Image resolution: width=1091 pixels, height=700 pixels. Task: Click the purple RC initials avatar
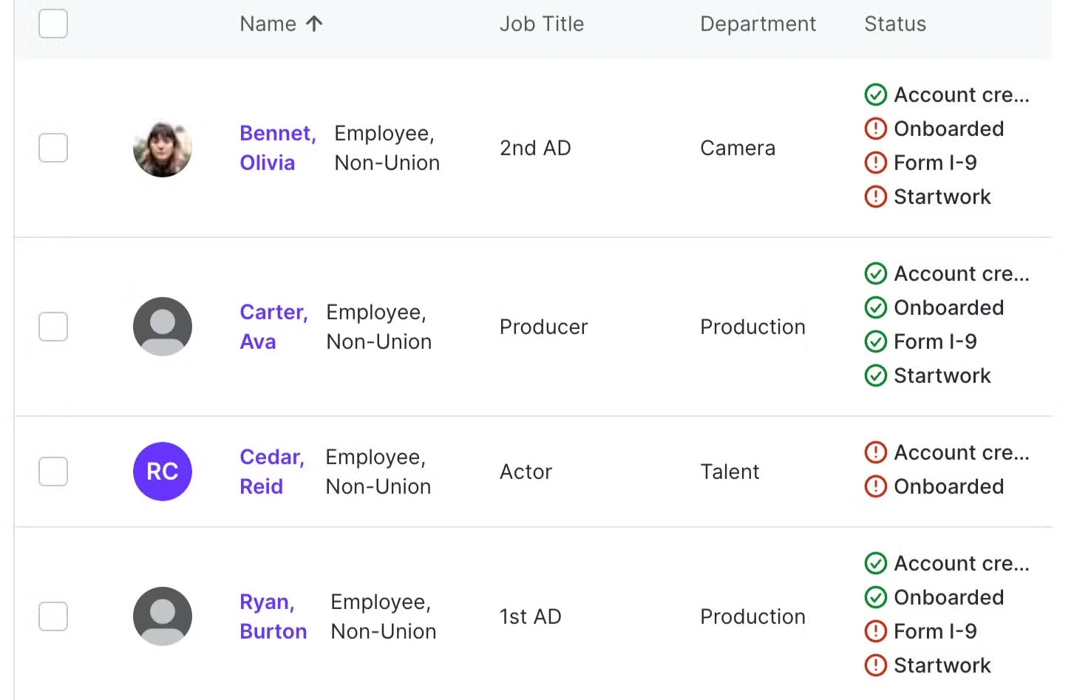pyautogui.click(x=163, y=472)
